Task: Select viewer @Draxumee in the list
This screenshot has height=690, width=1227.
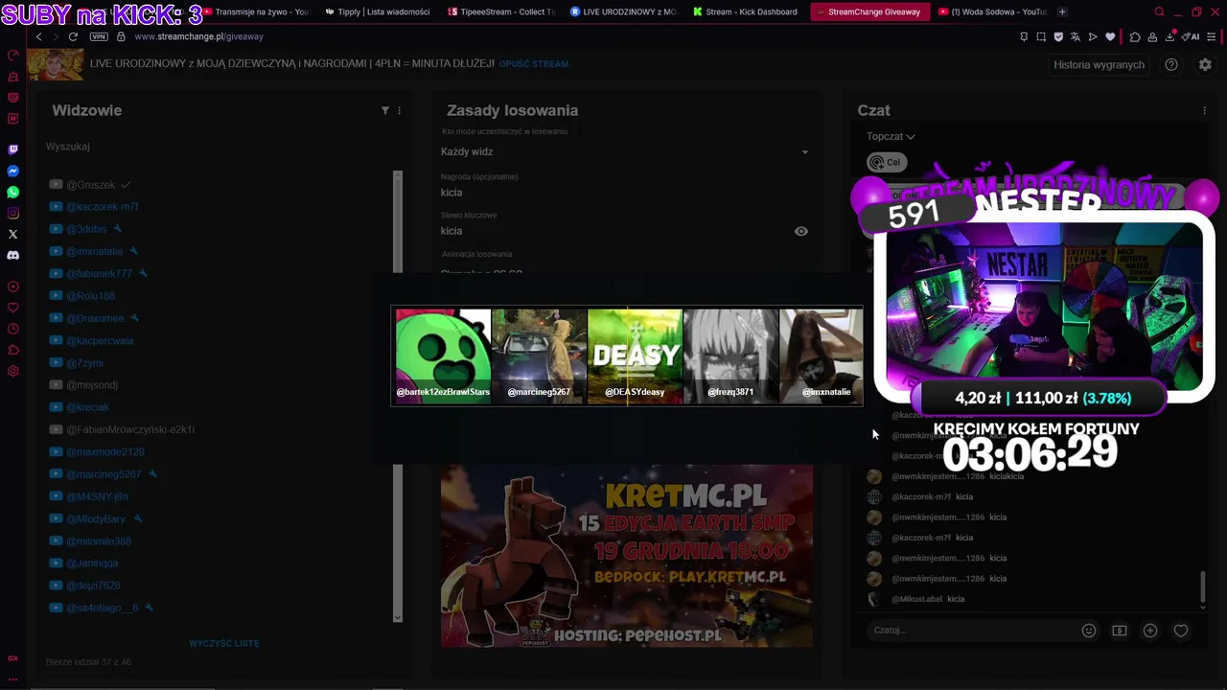Action: tap(95, 318)
